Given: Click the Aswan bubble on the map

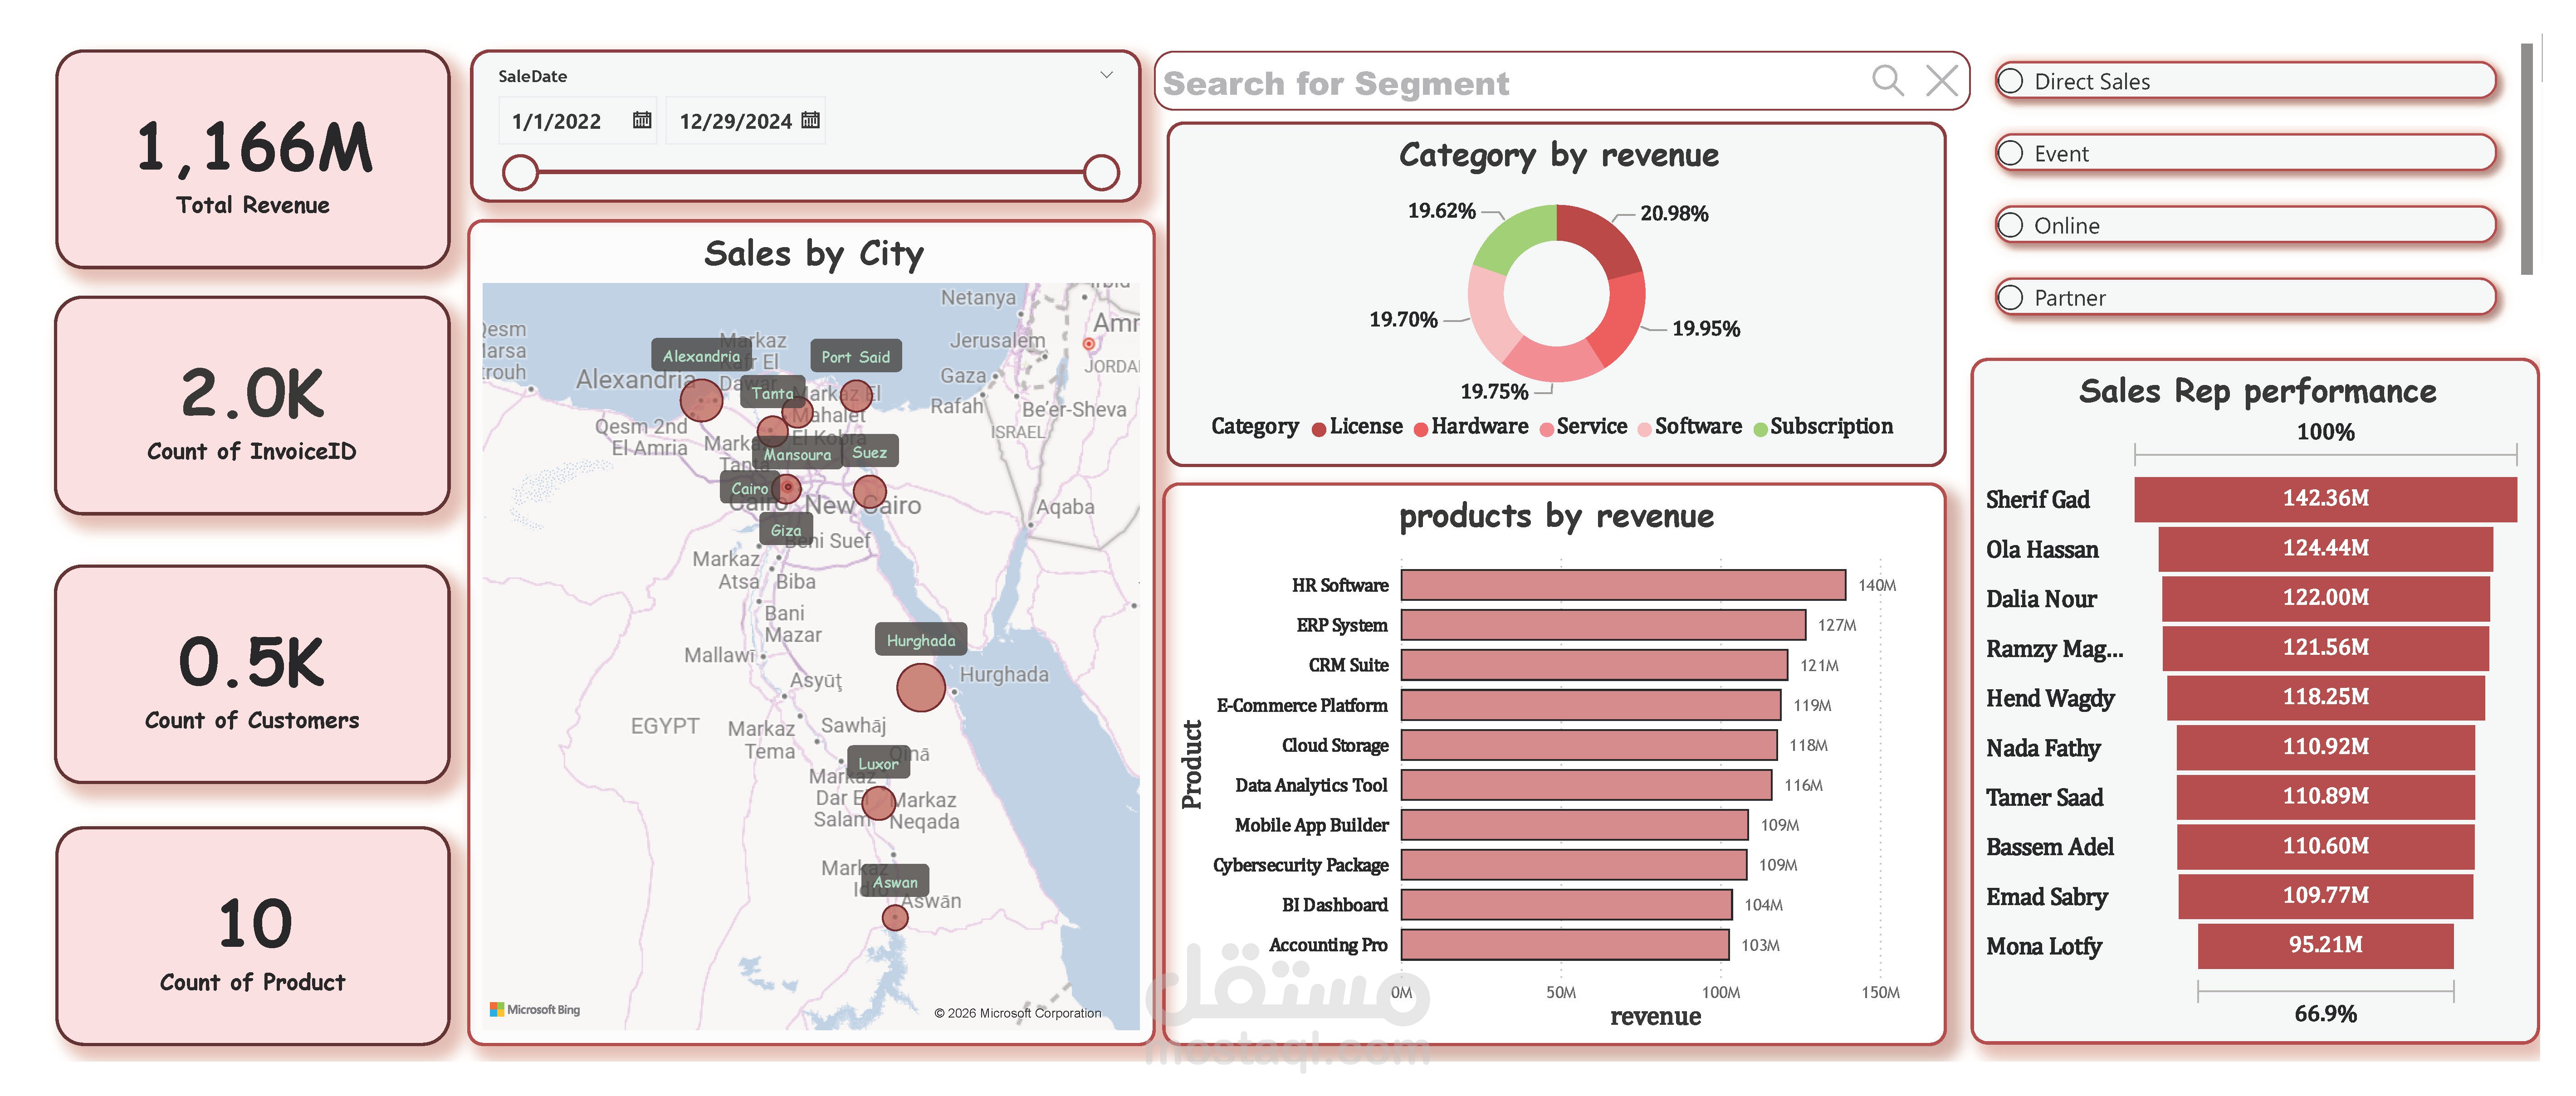Looking at the screenshot, I should (x=895, y=917).
